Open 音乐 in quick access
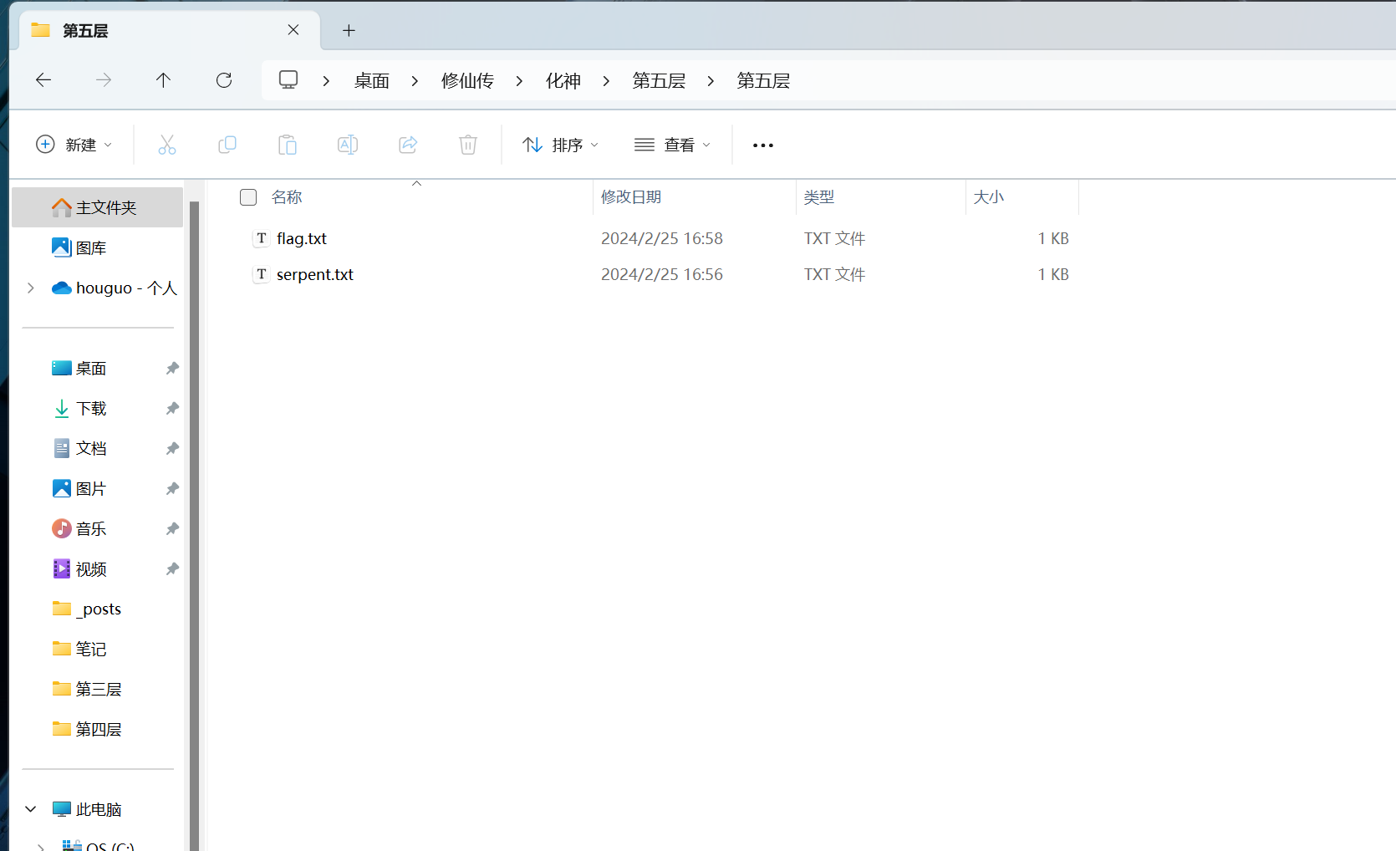1396x851 pixels. click(x=90, y=528)
